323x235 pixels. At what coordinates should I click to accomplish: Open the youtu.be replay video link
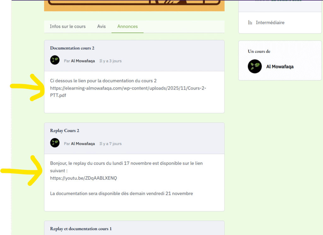[83, 178]
